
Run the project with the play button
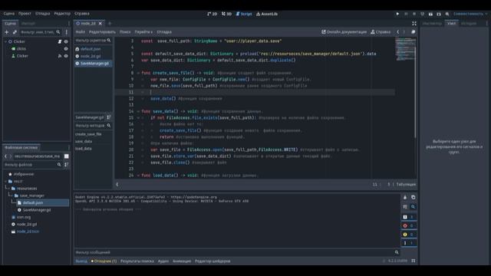(397, 14)
